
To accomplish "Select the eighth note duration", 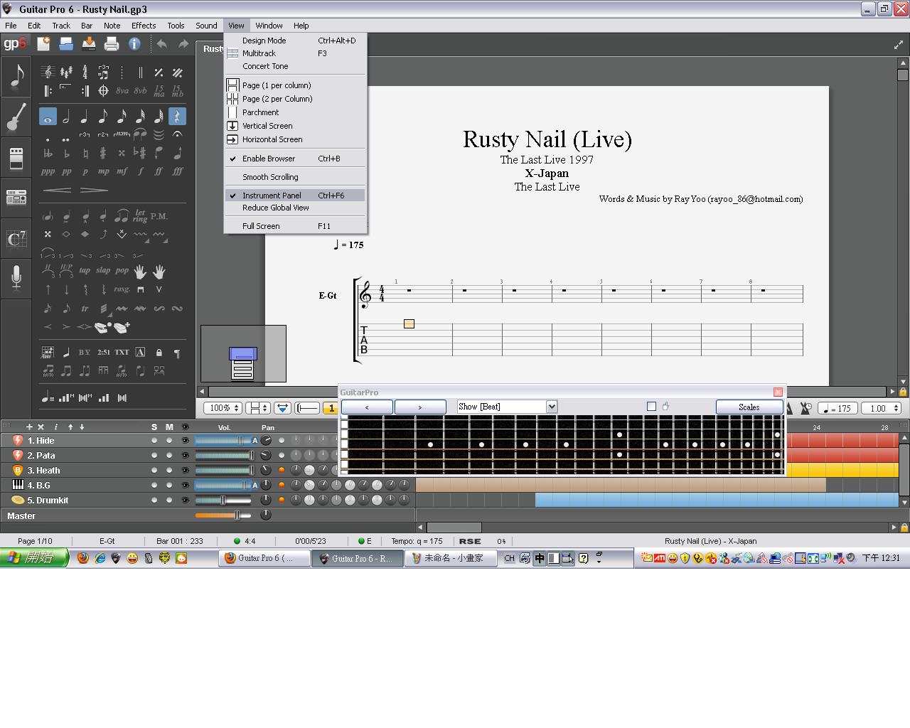I will [x=103, y=117].
